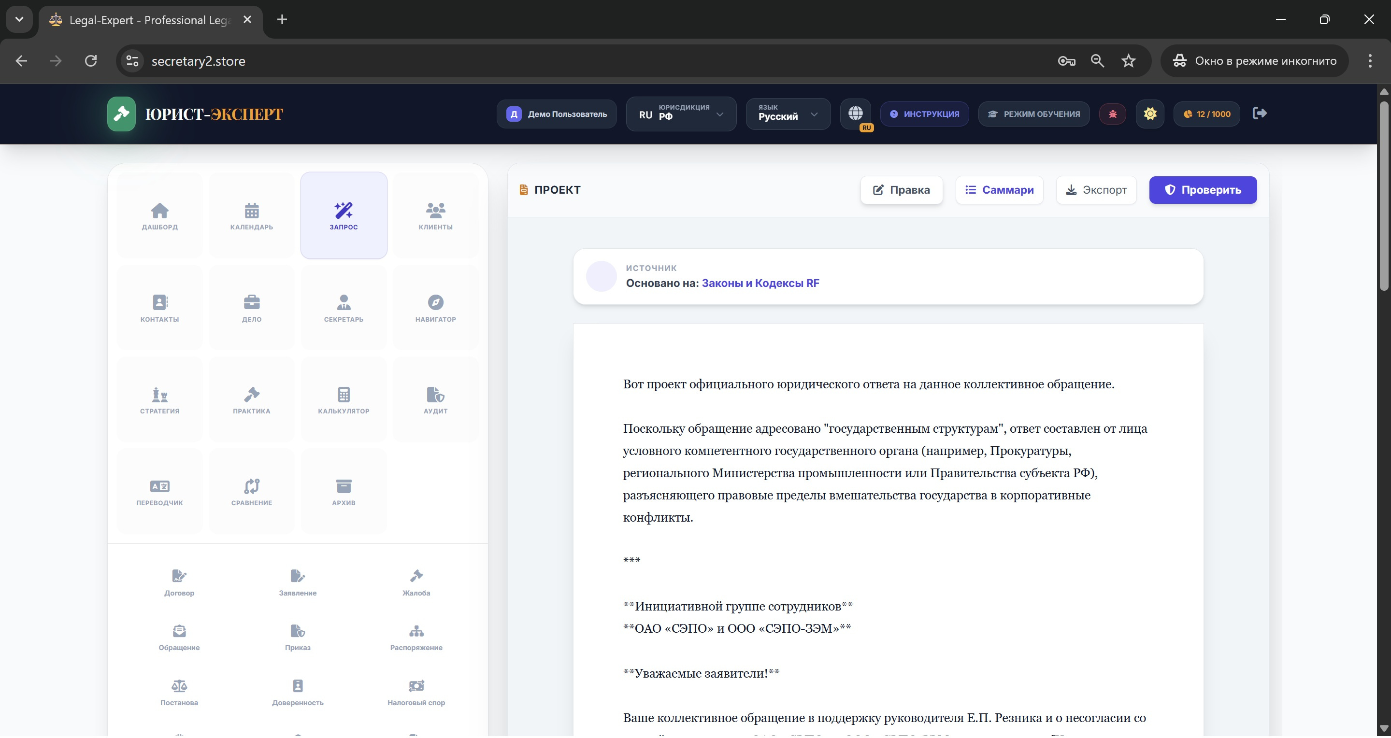
Task: Open the Calculator (Калькулятор) tool
Action: (344, 399)
